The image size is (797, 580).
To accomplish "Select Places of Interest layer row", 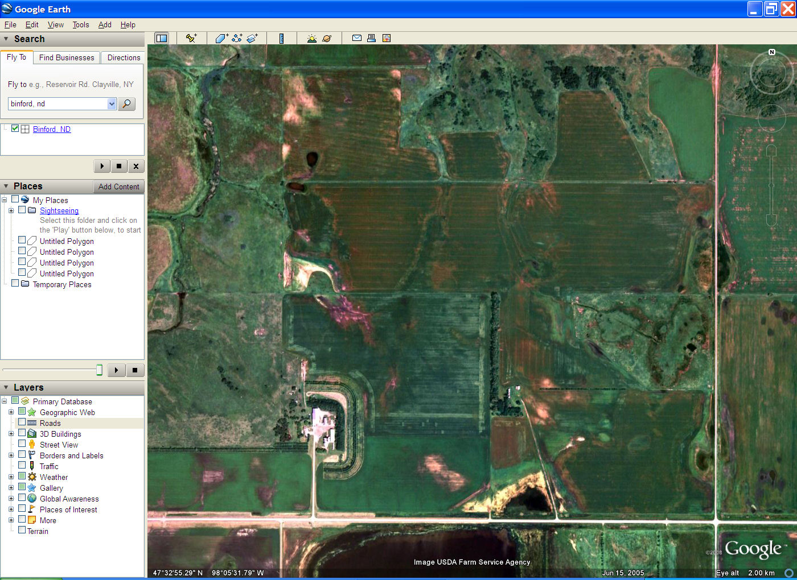I will point(68,509).
